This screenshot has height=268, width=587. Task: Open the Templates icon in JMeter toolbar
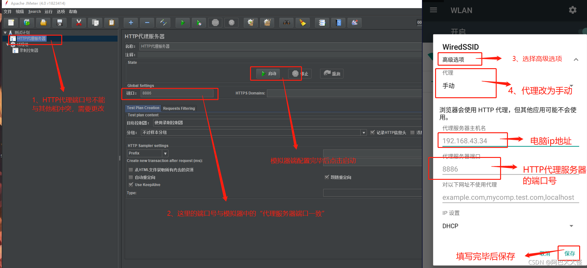point(27,23)
